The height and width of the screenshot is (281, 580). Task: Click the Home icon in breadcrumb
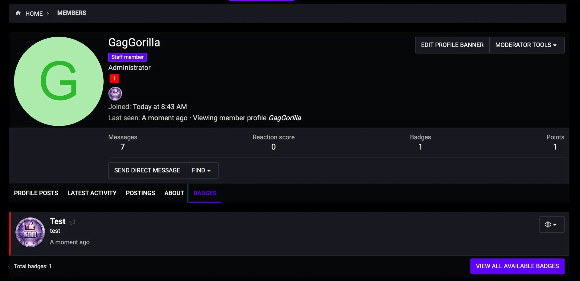(18, 13)
